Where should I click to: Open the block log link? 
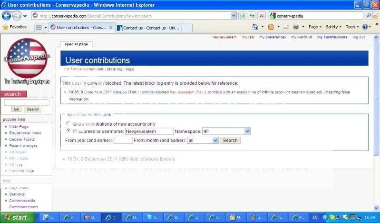[115, 69]
